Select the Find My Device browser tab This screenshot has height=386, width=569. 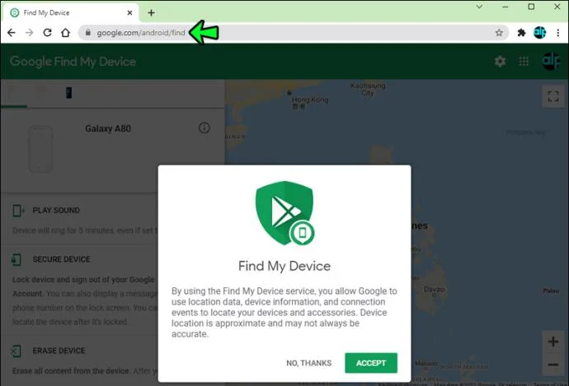[70, 12]
